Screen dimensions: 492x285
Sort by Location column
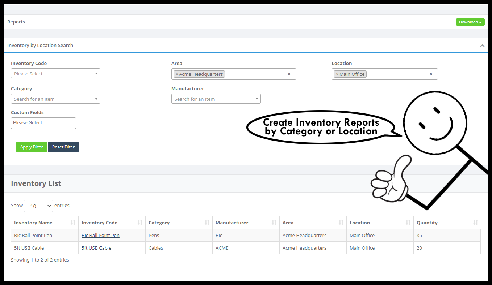click(380, 223)
